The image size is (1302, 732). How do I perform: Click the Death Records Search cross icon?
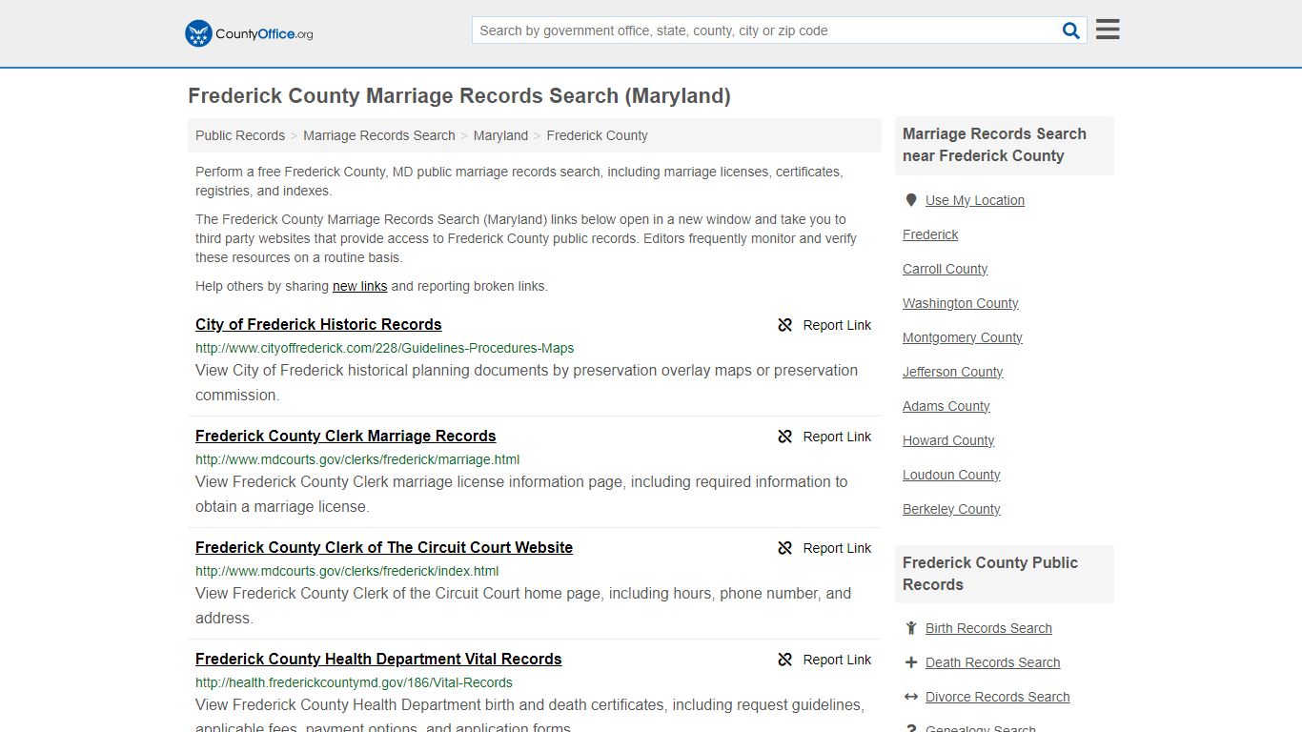[x=911, y=662]
